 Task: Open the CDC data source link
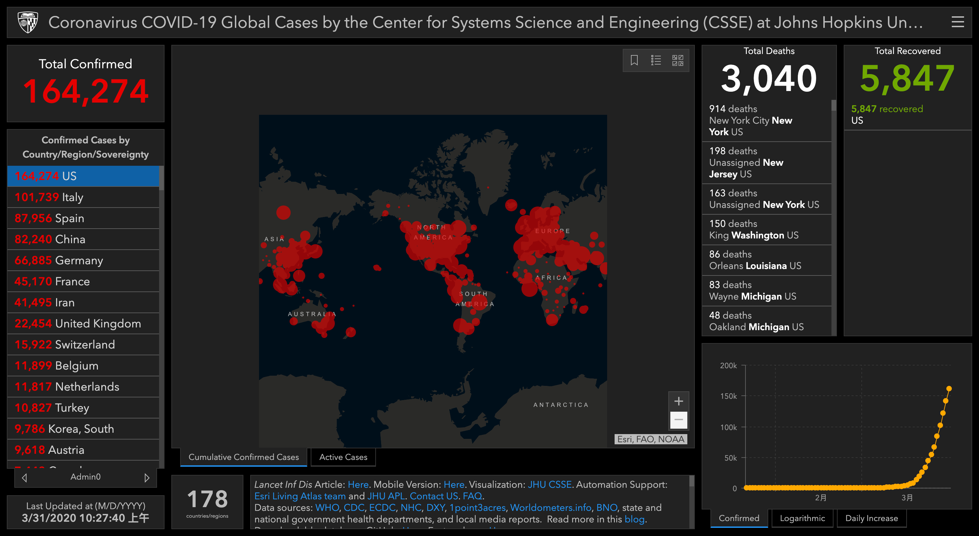pos(354,507)
